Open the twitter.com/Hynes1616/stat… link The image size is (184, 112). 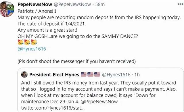click(53, 108)
